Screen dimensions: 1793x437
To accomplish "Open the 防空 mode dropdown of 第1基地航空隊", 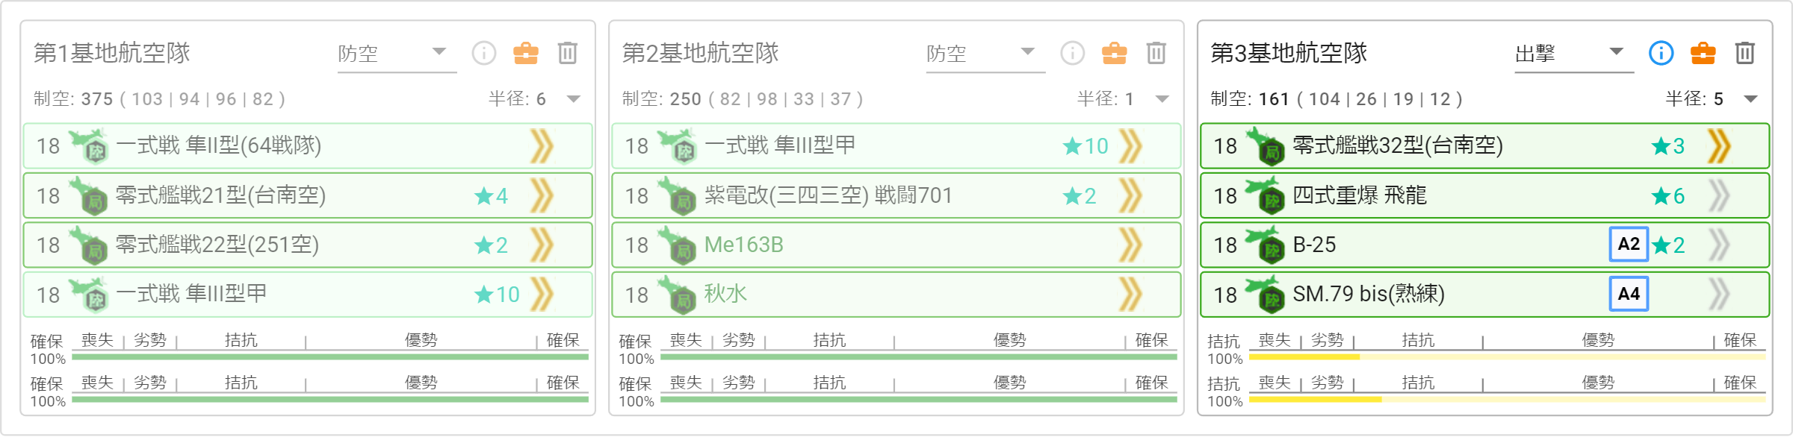I will point(397,54).
